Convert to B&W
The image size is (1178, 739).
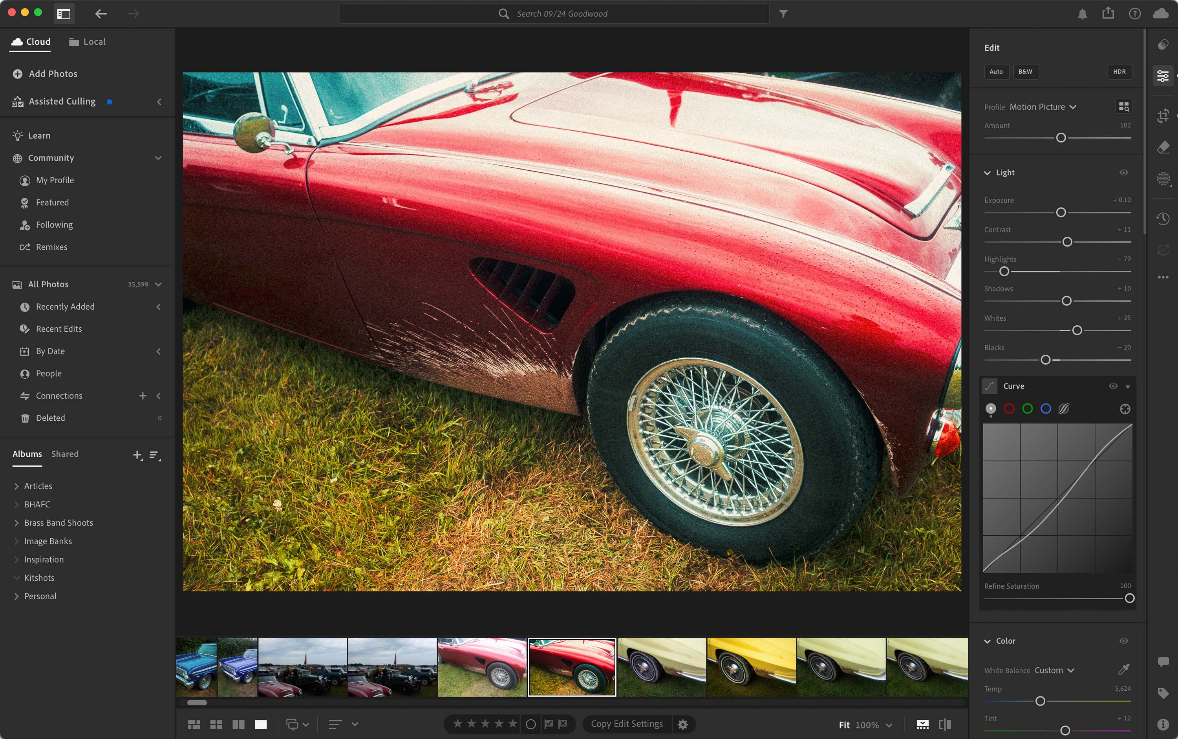(1025, 71)
